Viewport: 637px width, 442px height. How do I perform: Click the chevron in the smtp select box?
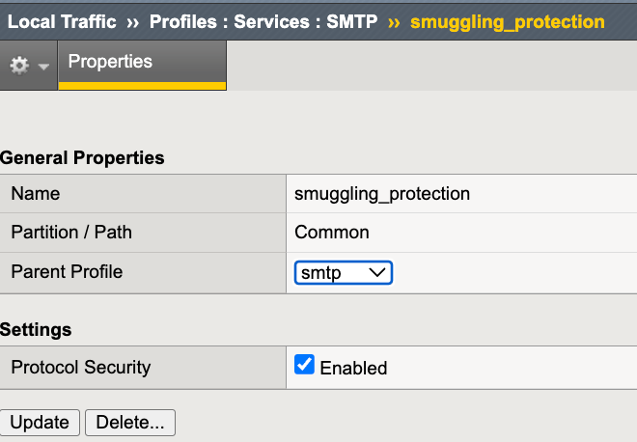point(378,273)
